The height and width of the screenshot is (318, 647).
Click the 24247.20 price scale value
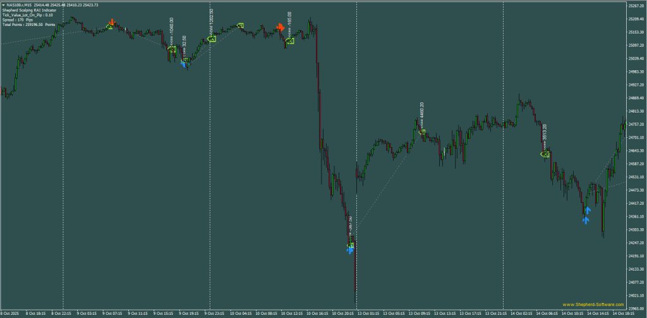pyautogui.click(x=636, y=243)
